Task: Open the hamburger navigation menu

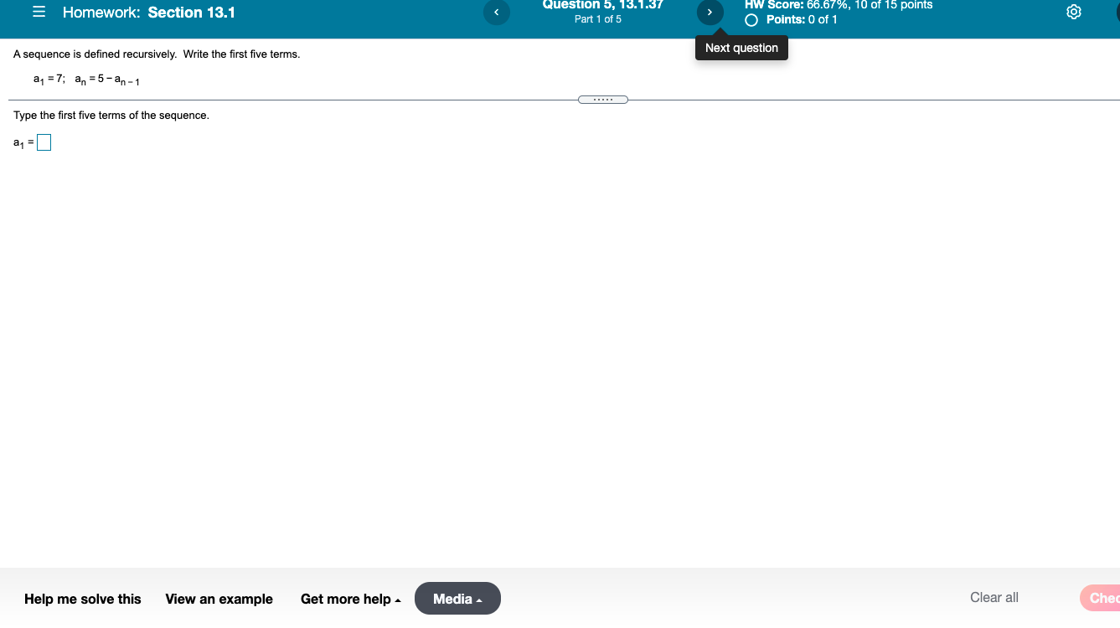Action: [x=39, y=12]
